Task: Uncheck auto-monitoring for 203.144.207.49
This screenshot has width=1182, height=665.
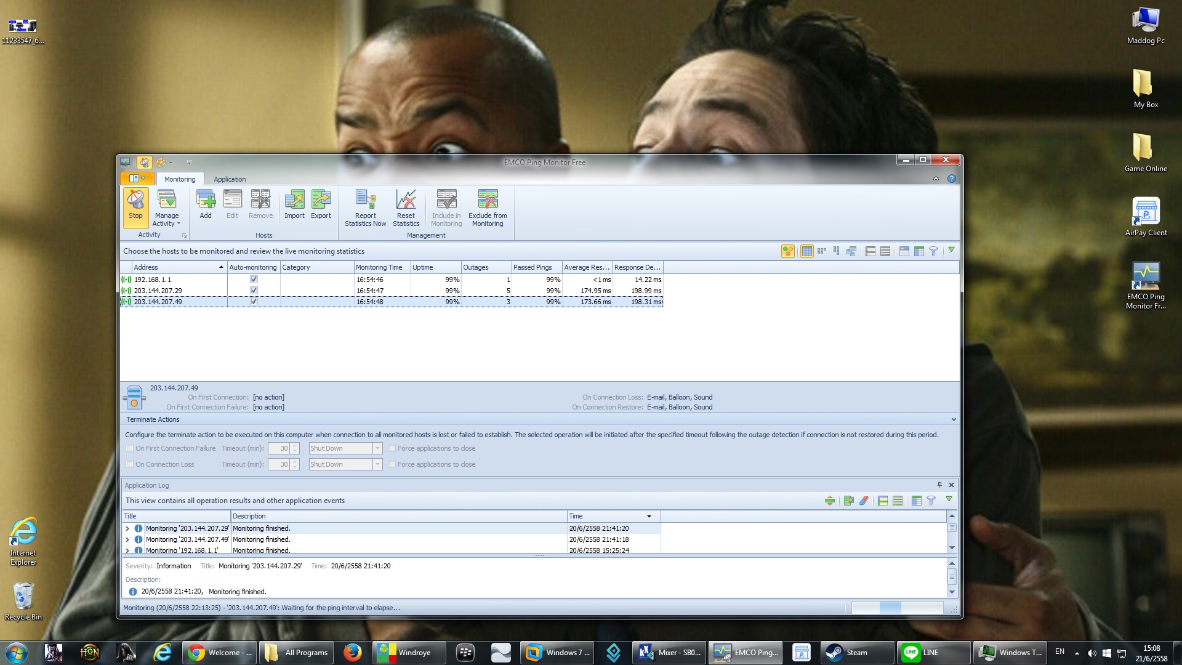Action: pos(254,302)
